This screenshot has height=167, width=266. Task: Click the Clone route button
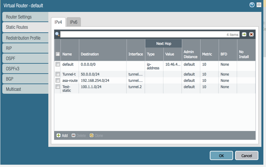coord(96,136)
